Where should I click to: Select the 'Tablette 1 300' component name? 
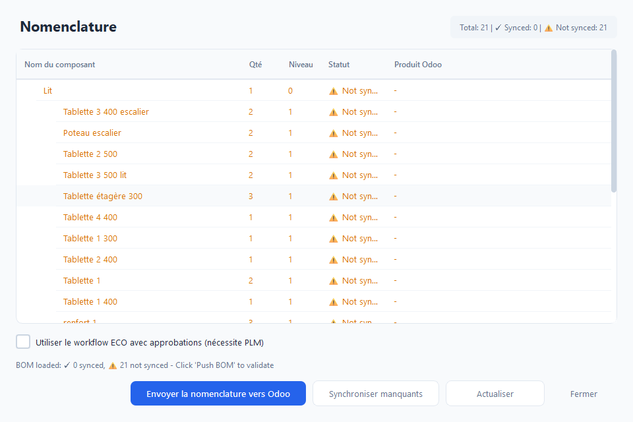[x=90, y=238]
